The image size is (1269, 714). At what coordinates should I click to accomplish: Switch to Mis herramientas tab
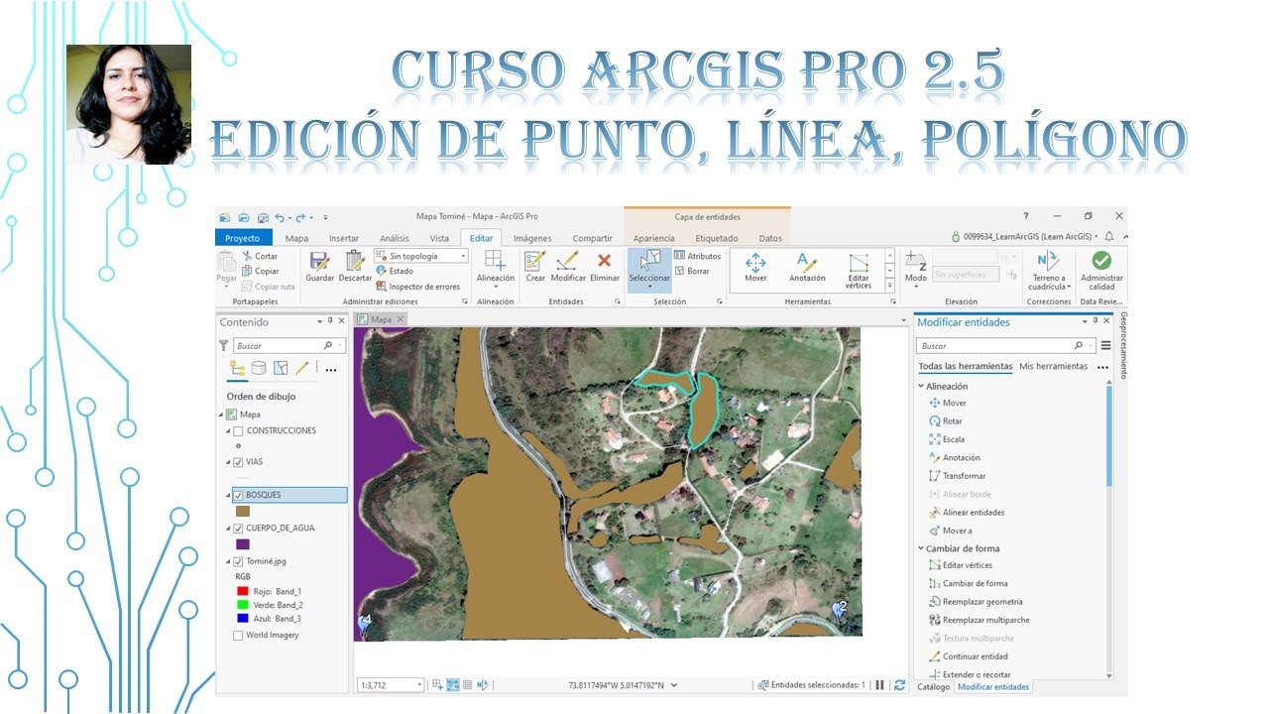(1053, 366)
